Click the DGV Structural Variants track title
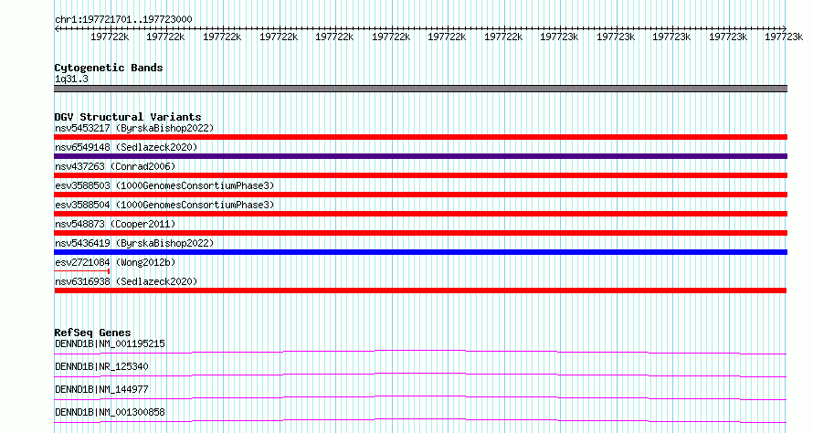Image resolution: width=813 pixels, height=433 pixels. (128, 117)
